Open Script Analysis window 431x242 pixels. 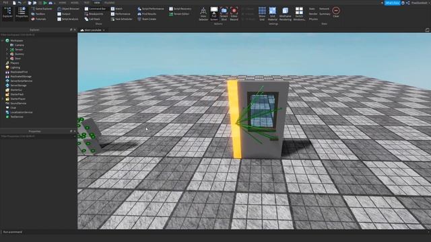click(x=68, y=19)
